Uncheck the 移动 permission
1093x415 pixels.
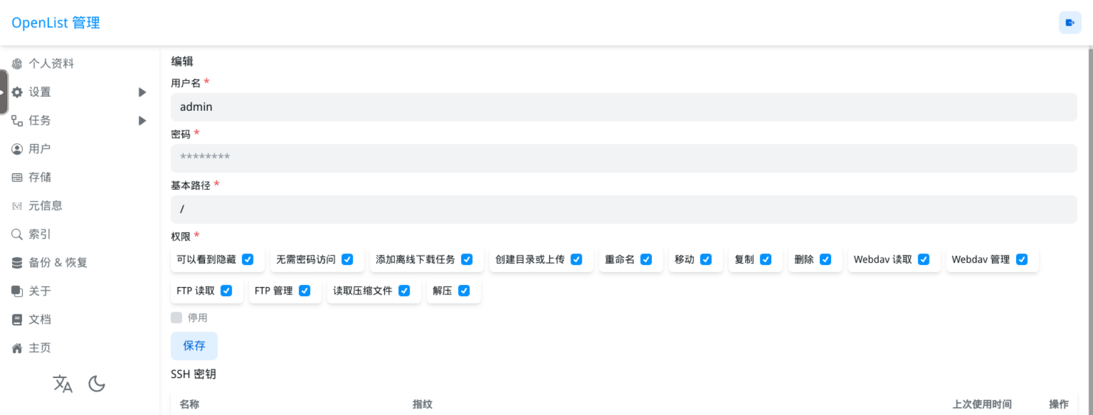pyautogui.click(x=706, y=259)
